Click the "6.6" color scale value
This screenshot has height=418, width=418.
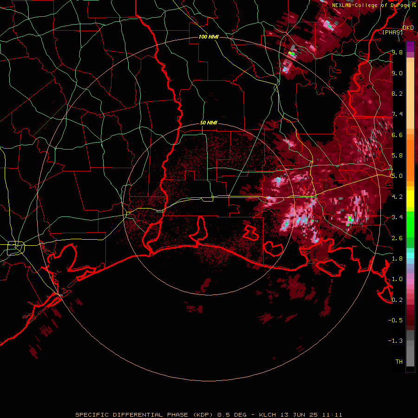click(x=397, y=135)
